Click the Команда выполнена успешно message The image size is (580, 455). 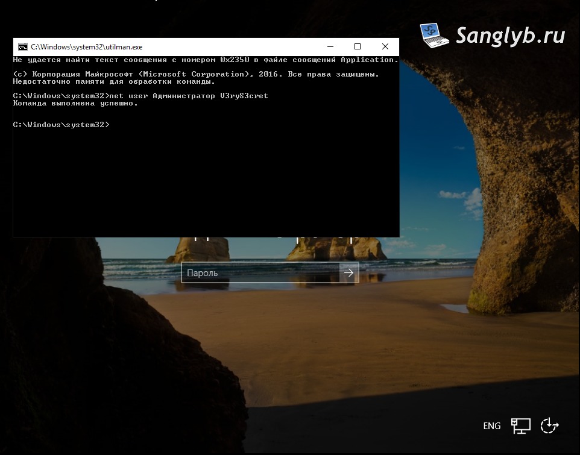click(x=75, y=103)
